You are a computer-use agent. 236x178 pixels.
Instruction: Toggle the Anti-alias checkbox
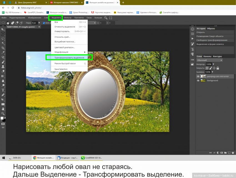coord(44,23)
